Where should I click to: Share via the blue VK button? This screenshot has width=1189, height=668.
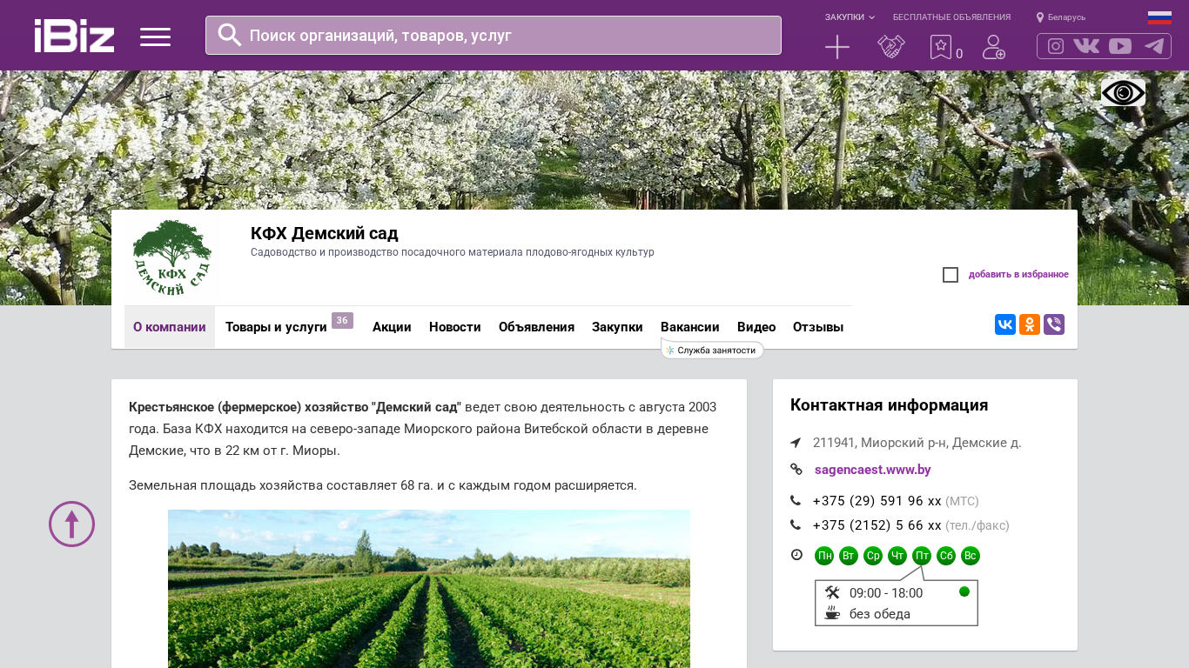(x=1005, y=324)
